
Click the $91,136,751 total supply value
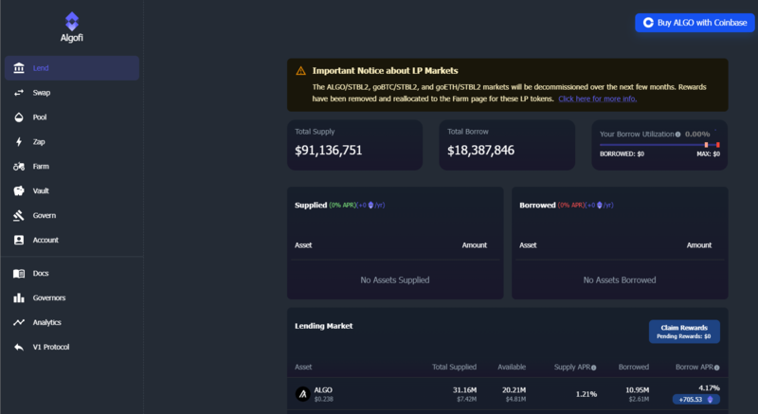click(329, 151)
